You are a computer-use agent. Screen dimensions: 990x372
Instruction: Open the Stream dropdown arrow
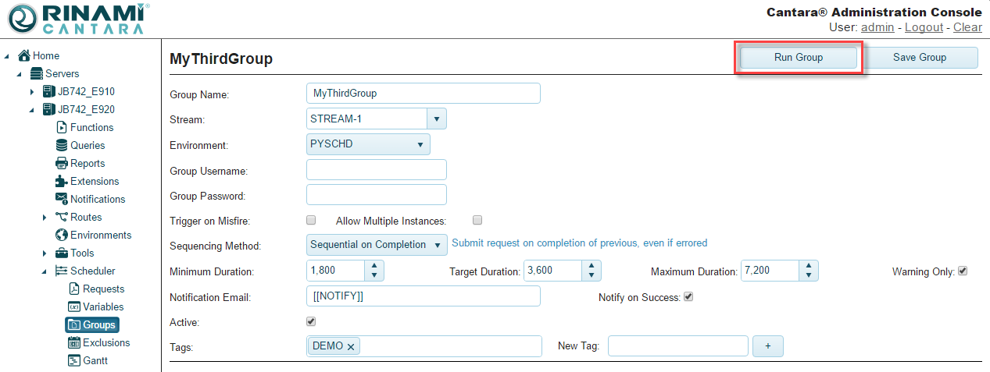436,119
